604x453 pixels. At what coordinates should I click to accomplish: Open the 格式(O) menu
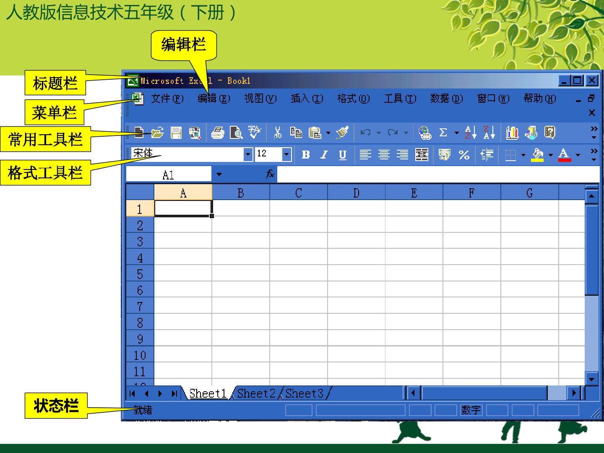[353, 99]
